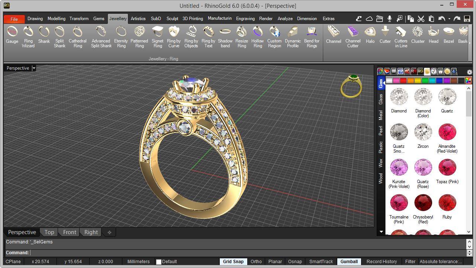The image size is (476, 268).
Task: Click the Scissors cut icon
Action: [x=421, y=18]
